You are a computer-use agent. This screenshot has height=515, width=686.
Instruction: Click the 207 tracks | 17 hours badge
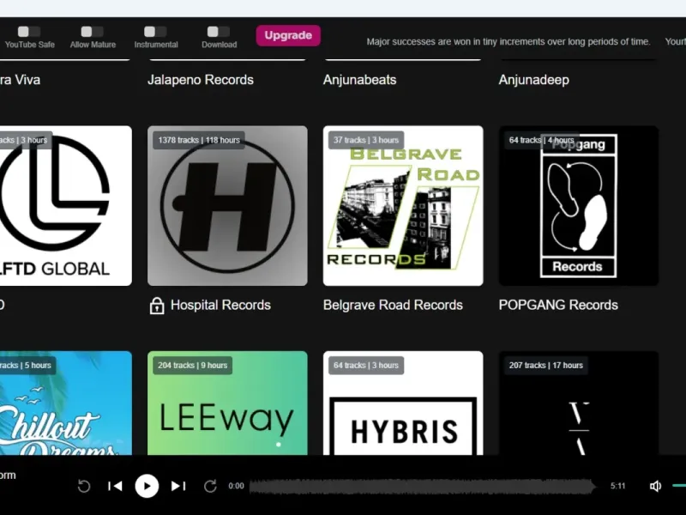546,366
